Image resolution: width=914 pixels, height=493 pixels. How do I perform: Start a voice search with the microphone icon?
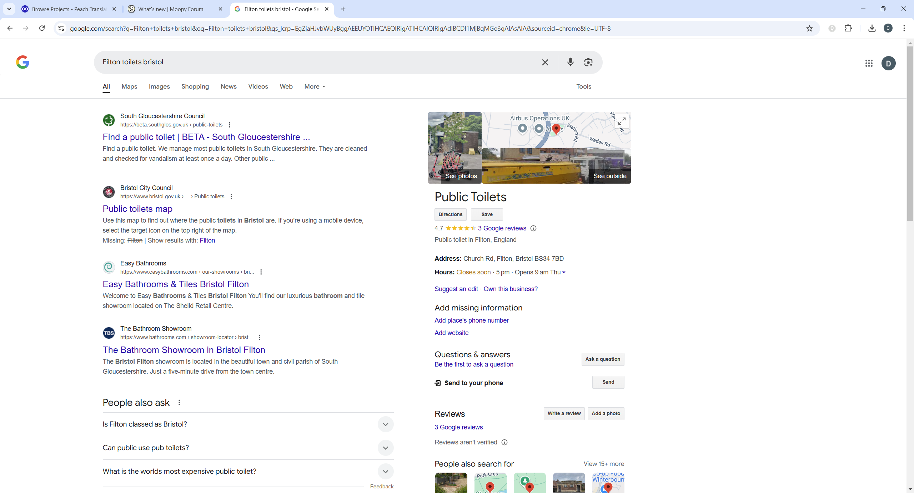[570, 62]
